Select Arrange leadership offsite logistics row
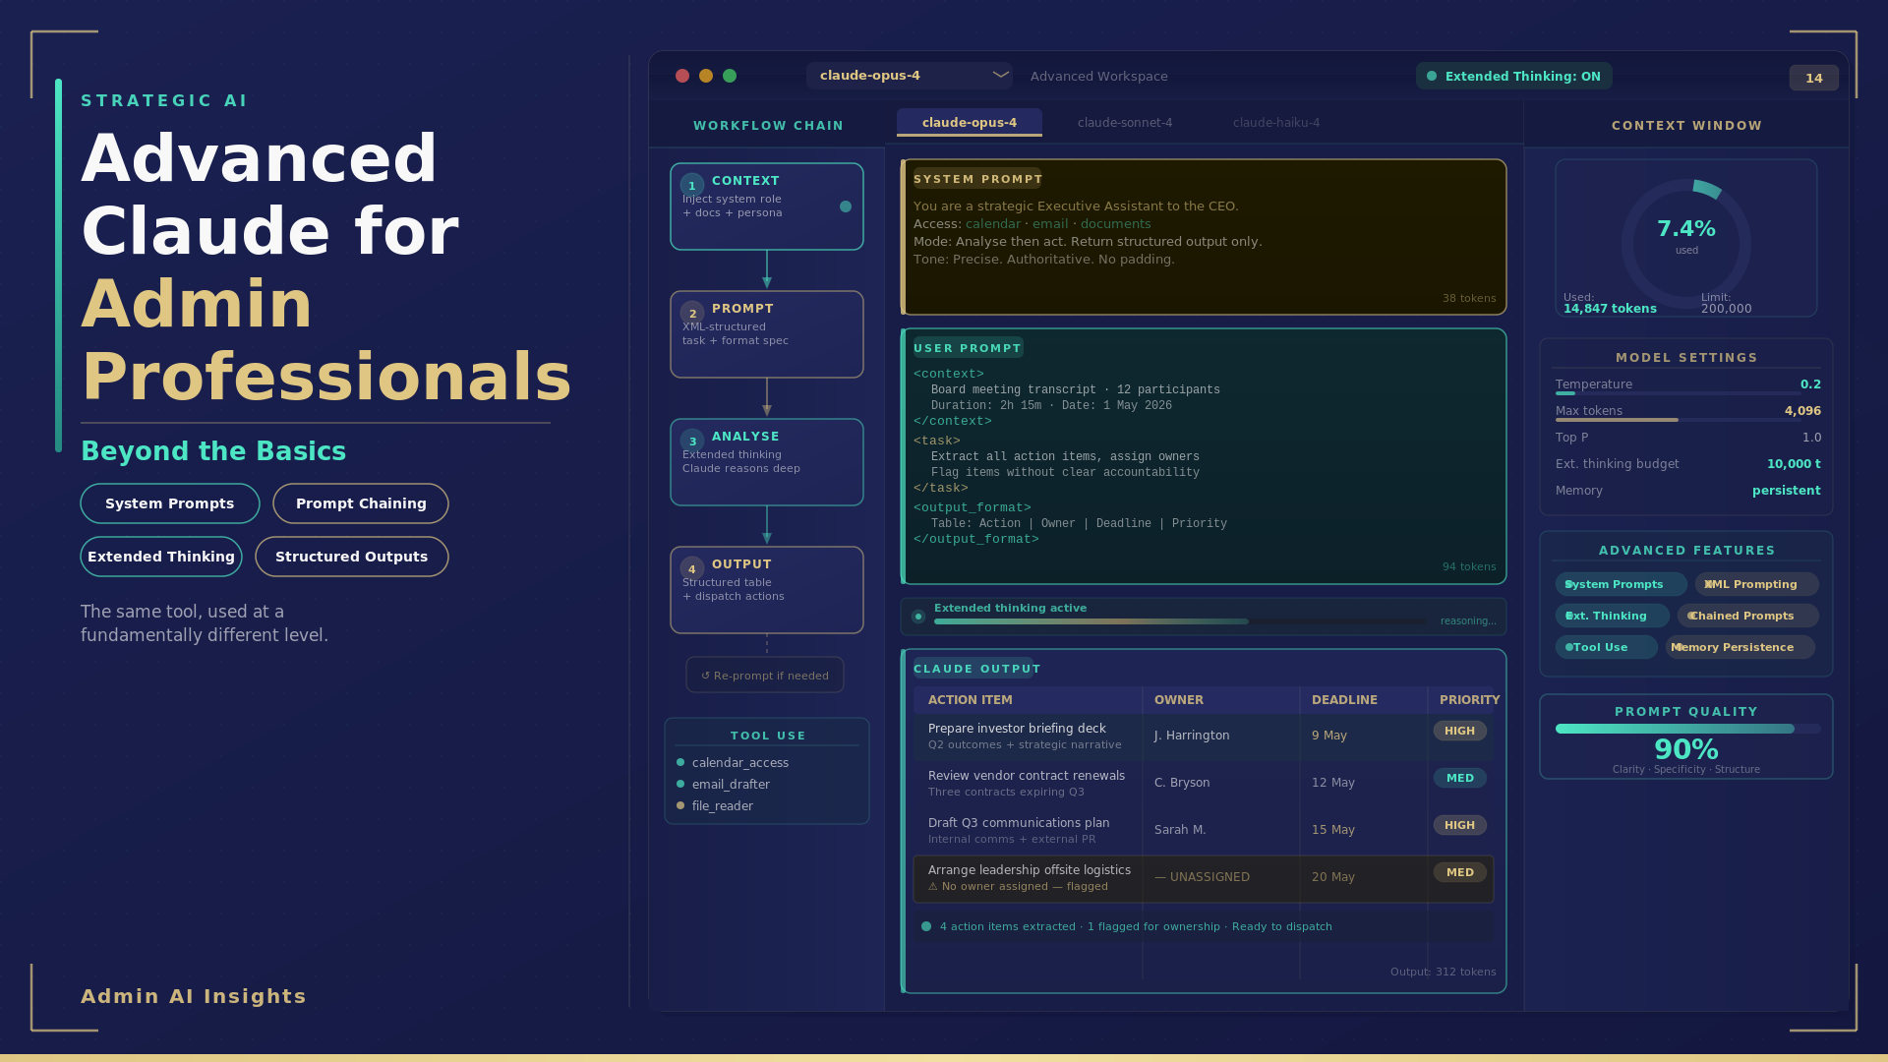The height and width of the screenshot is (1062, 1888). pyautogui.click(x=1204, y=878)
